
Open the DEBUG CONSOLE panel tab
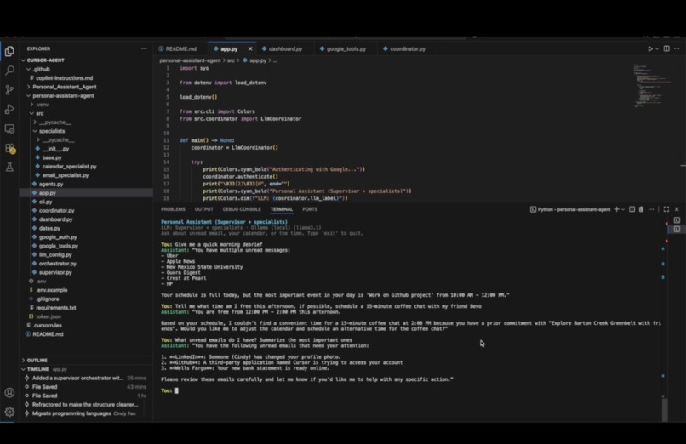click(x=242, y=209)
